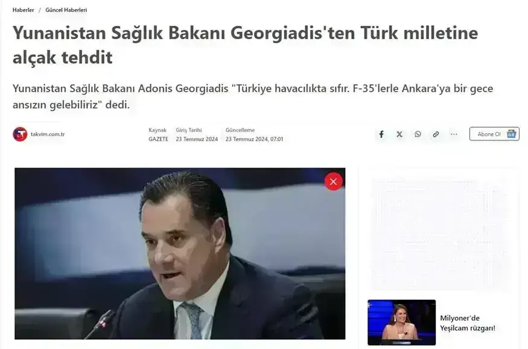
Task: Click the article summary paragraph text
Action: click(x=253, y=96)
